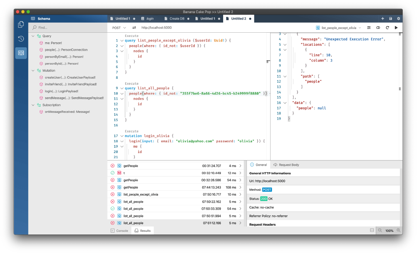Open the Results tab
The width and height of the screenshot is (417, 253).
pos(143,231)
